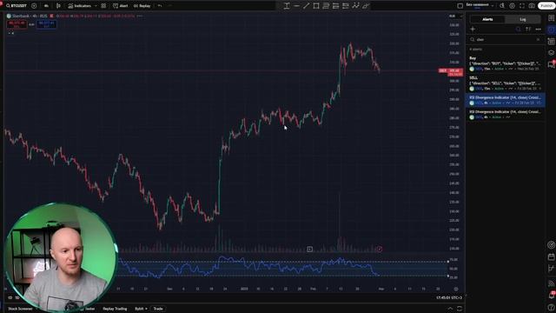Click the blue Buy price button

46,24
